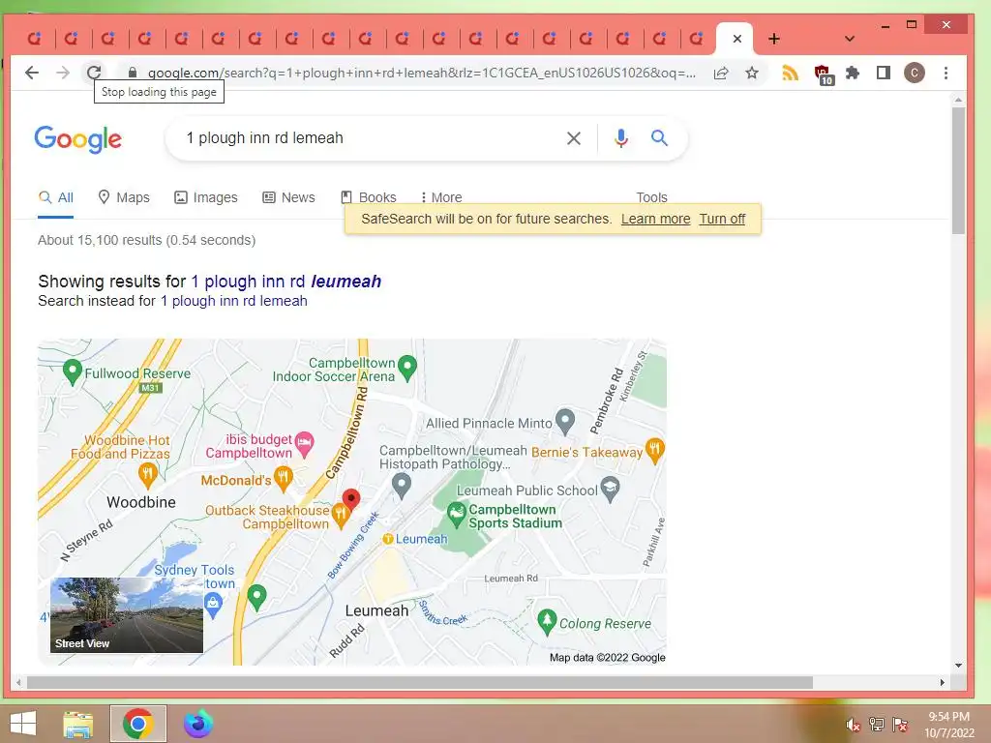The height and width of the screenshot is (743, 991).
Task: Open search Tools
Action: (x=651, y=197)
